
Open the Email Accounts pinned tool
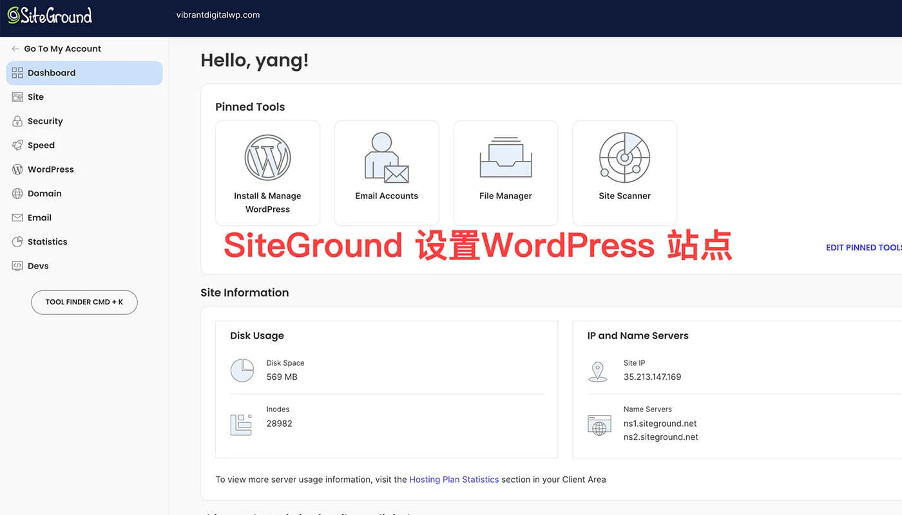(x=387, y=156)
